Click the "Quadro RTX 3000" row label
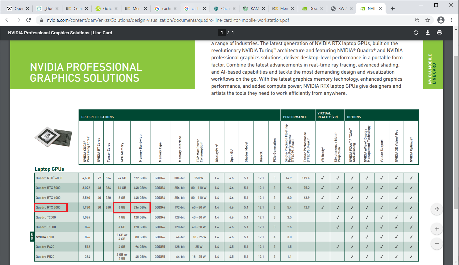 [48, 207]
